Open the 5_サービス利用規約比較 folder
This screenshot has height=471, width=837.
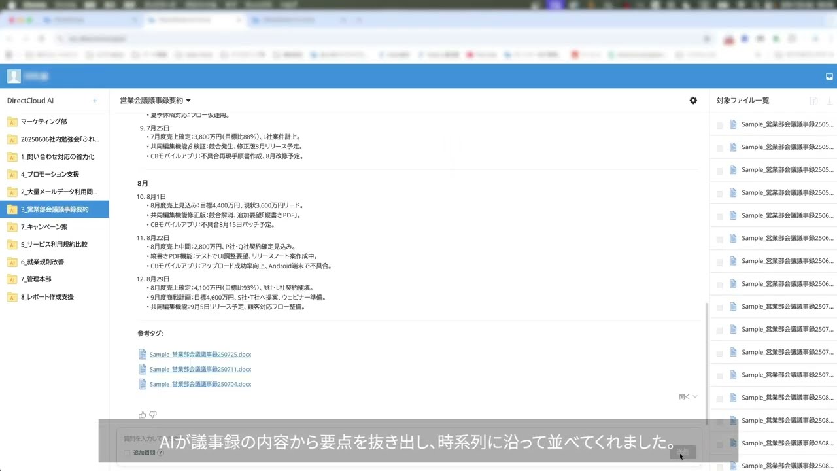coord(54,244)
